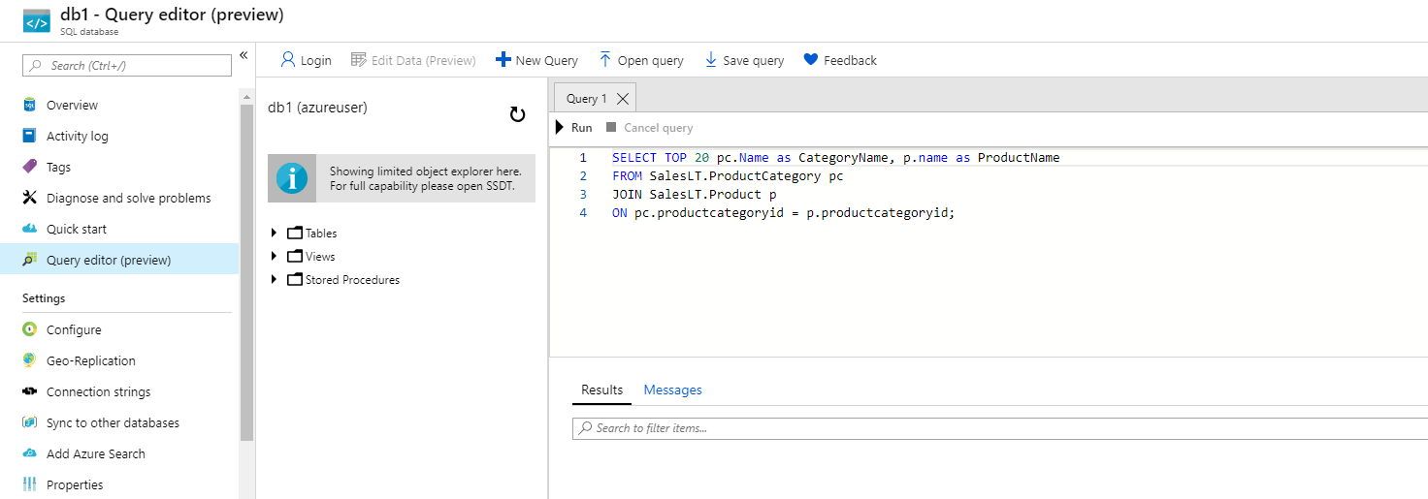Image resolution: width=1428 pixels, height=499 pixels.
Task: Click the Search to filter items field
Action: pos(999,428)
